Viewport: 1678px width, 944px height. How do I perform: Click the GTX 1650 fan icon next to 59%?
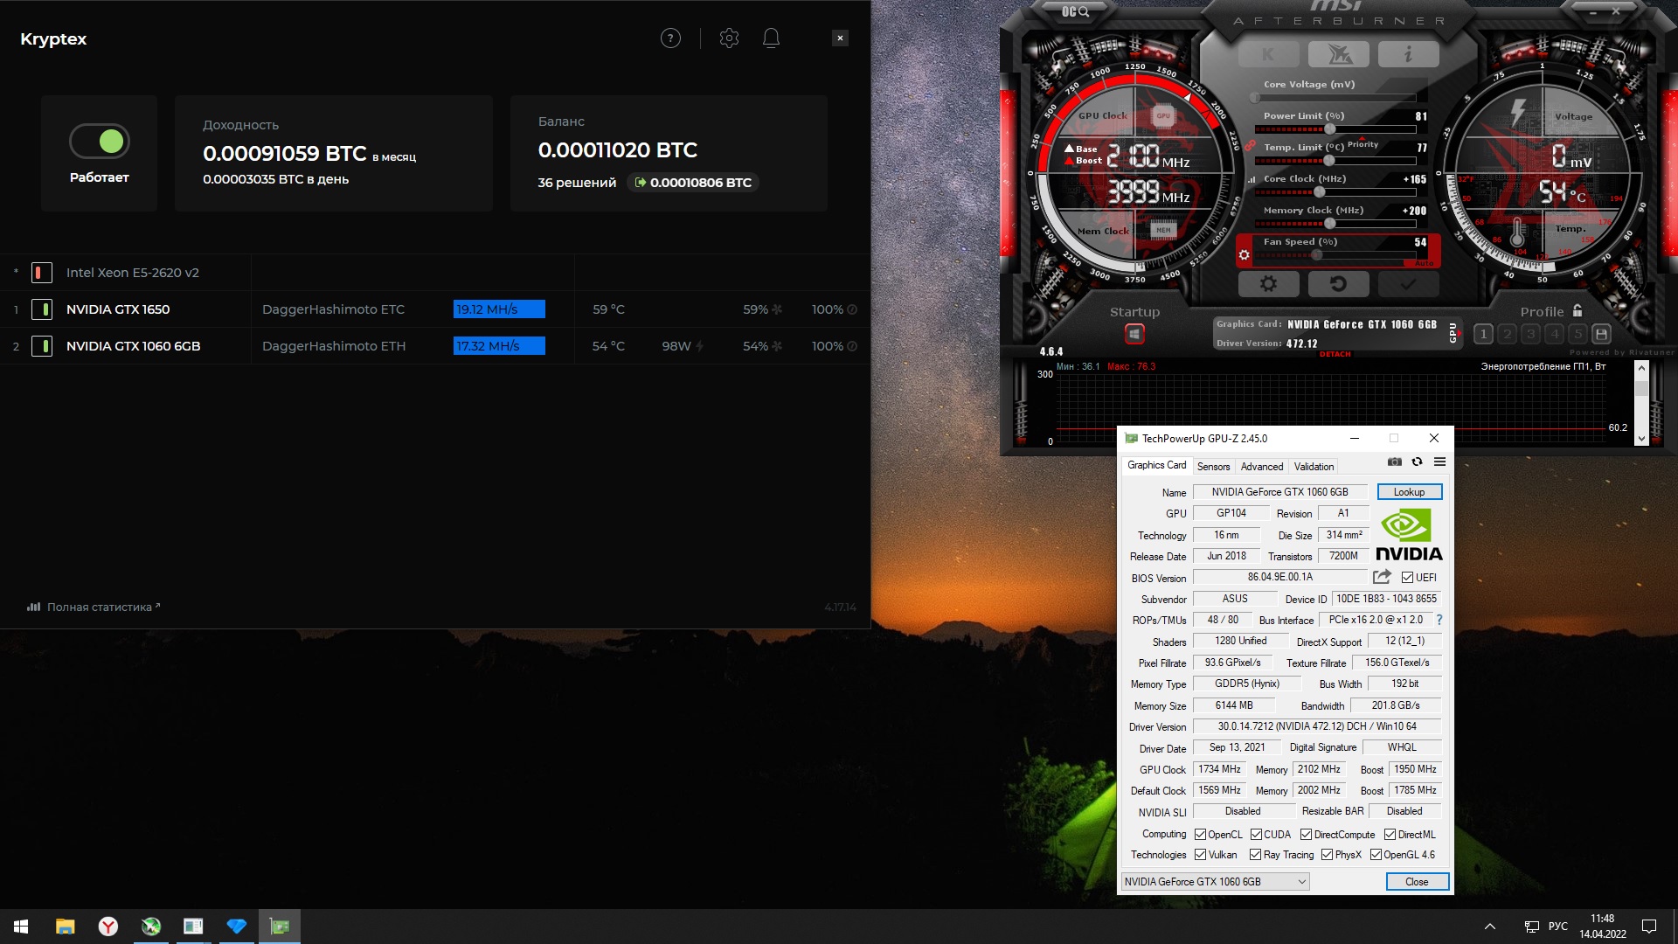[777, 309]
